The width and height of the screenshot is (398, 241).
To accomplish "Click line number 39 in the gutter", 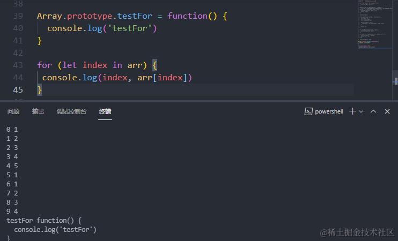I will point(18,16).
